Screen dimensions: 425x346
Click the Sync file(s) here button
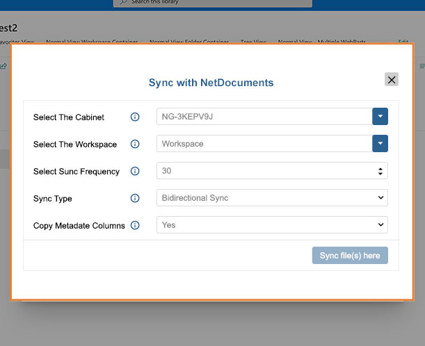tap(350, 255)
